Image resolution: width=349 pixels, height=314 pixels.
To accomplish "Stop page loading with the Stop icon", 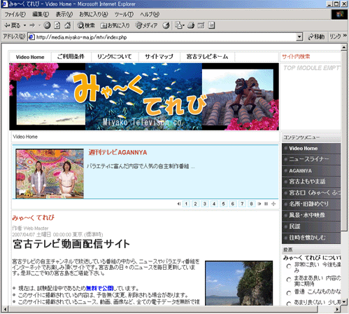I will pos(47,25).
